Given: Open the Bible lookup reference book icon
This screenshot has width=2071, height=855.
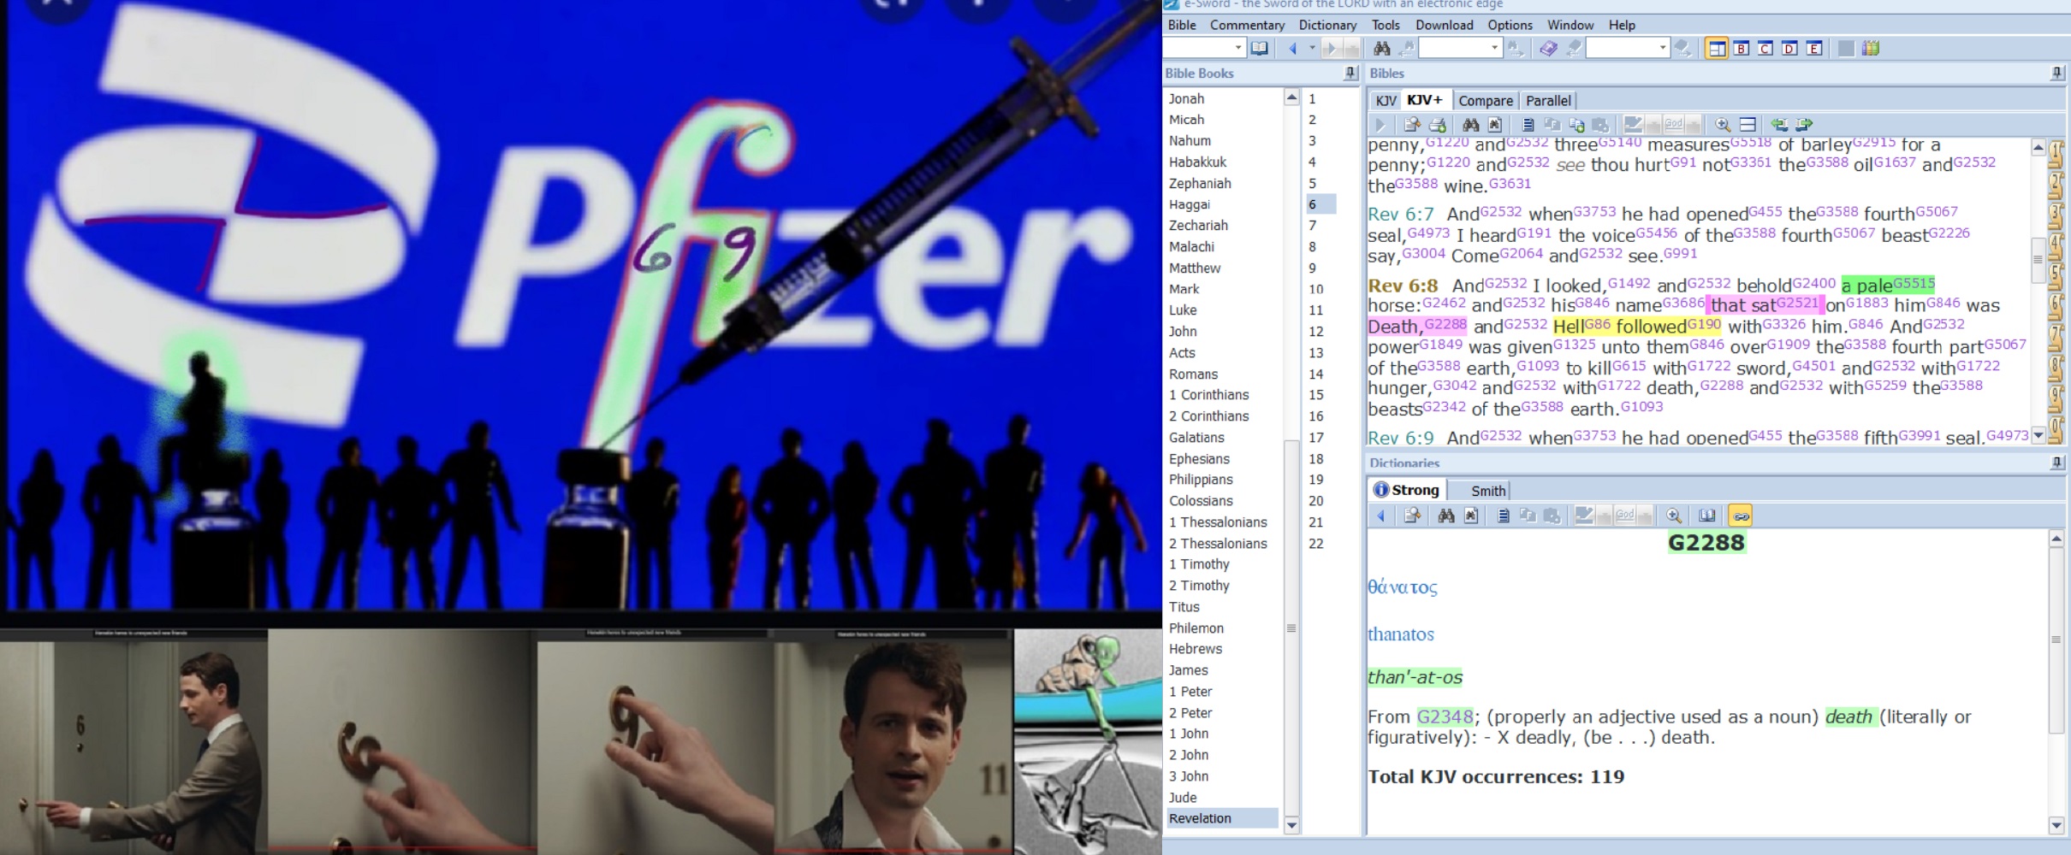Looking at the screenshot, I should pyautogui.click(x=1259, y=48).
